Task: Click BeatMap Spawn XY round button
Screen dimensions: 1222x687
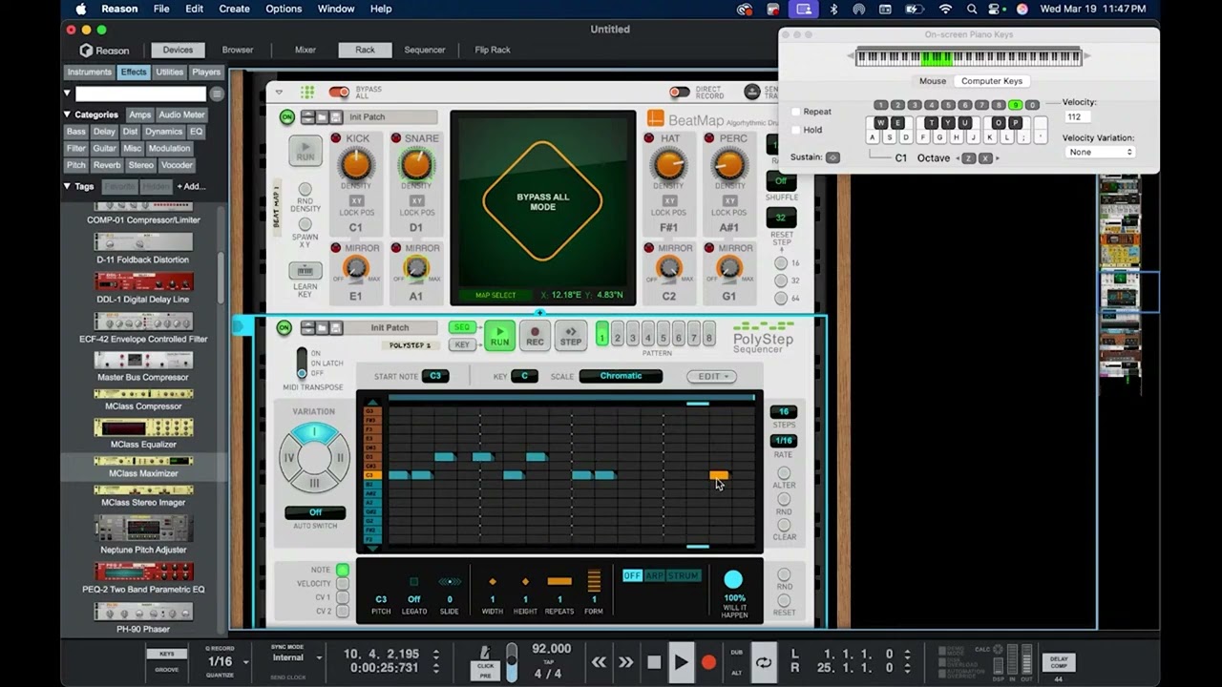Action: point(305,224)
